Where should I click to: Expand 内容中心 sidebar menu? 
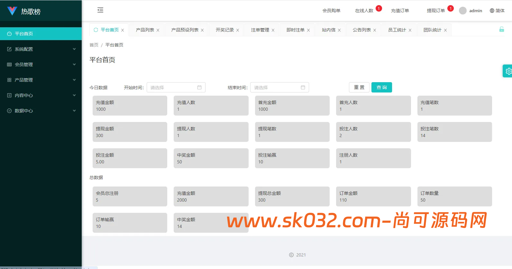pos(41,95)
